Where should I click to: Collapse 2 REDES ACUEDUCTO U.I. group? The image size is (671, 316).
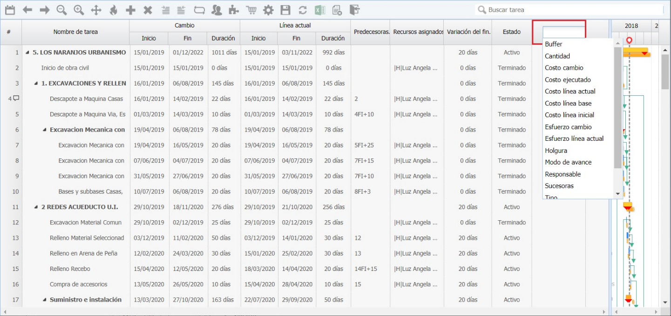click(36, 207)
